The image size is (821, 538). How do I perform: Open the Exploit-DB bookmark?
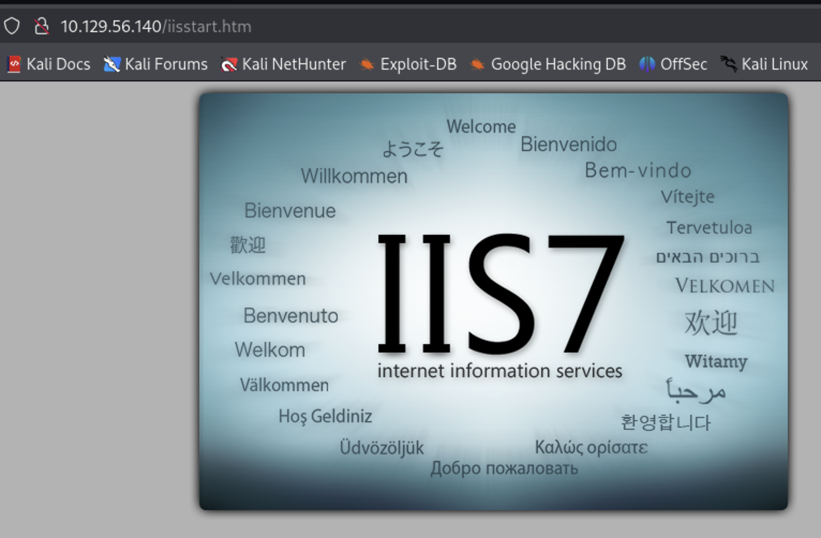408,64
